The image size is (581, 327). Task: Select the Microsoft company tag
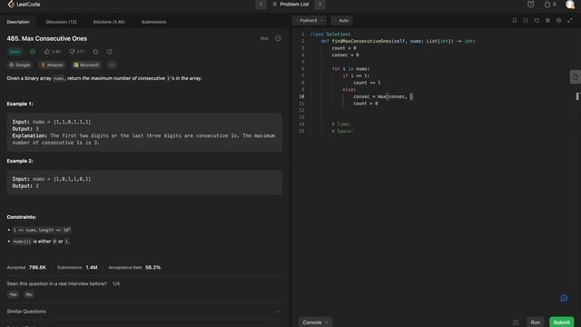(86, 64)
